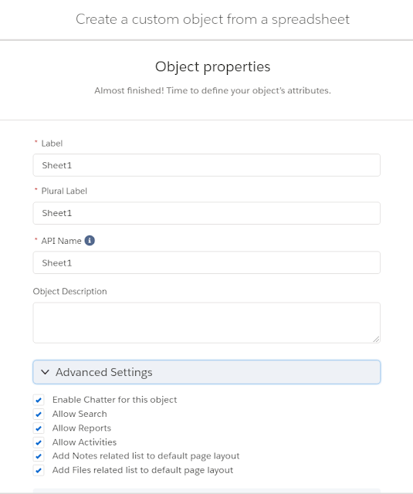Click the "Object Description" field caption
The image size is (413, 494).
tap(70, 292)
